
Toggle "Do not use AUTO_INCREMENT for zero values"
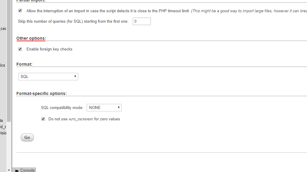[x=43, y=119]
